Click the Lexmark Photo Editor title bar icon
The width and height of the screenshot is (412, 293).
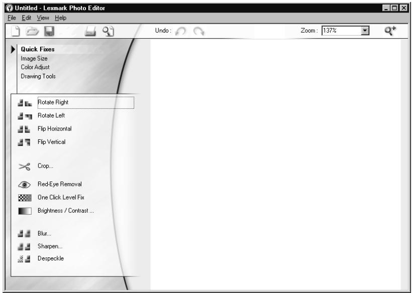coord(10,8)
